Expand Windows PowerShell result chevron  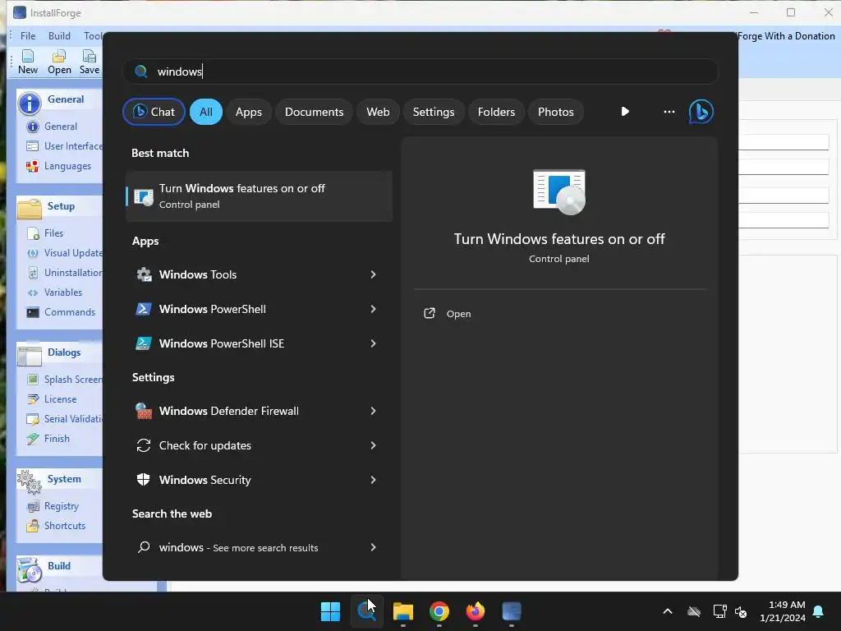pos(374,309)
